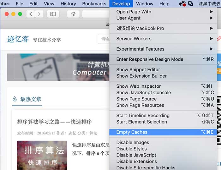
Task: Open the Bookmarks menu
Action: [x=94, y=4]
